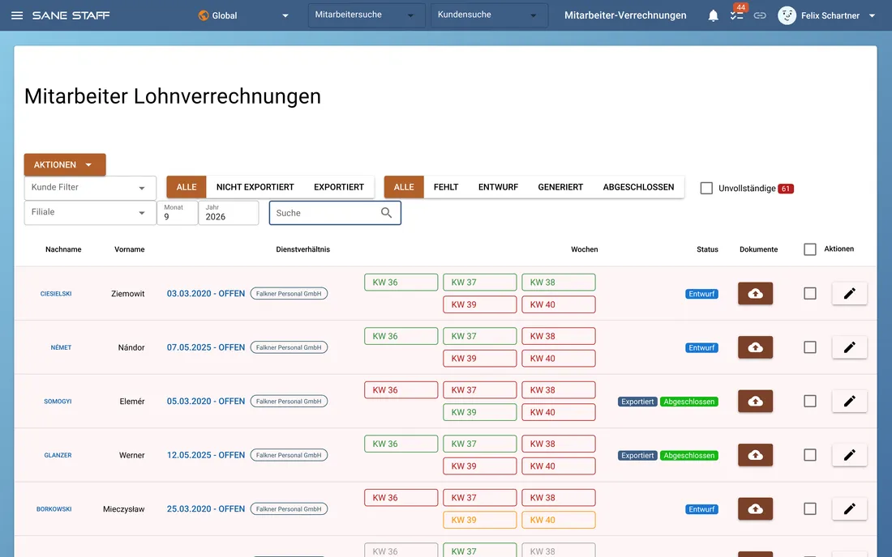Open the notifications bell
This screenshot has height=557, width=892.
[x=713, y=15]
